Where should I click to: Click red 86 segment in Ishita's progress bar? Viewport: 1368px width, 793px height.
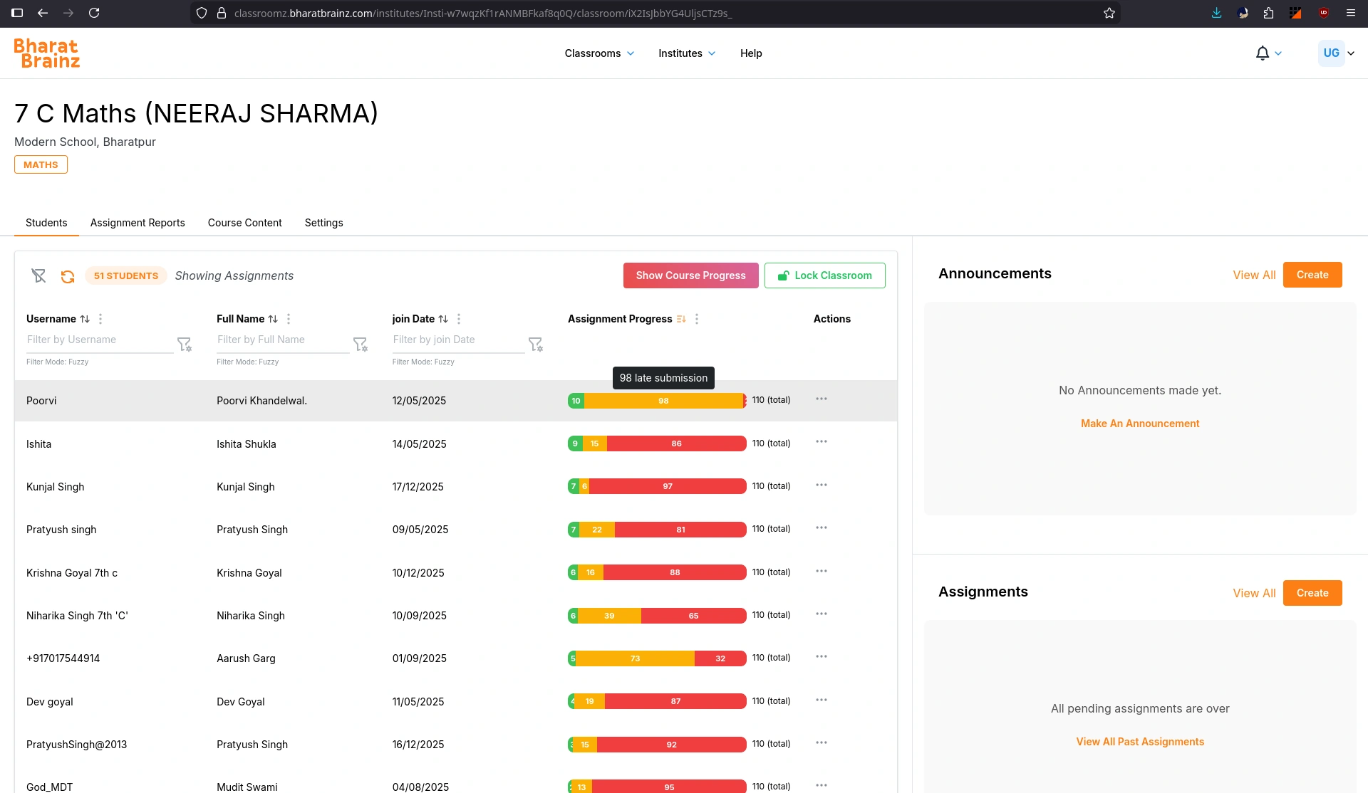[676, 443]
